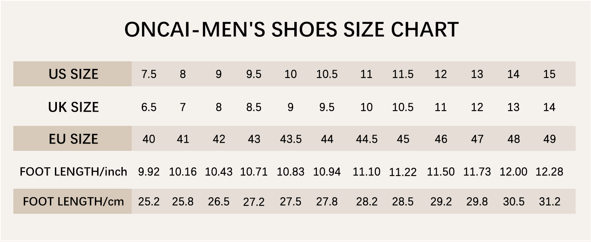The height and width of the screenshot is (242, 591).
Task: Select the US SIZE row header
Action: (73, 74)
